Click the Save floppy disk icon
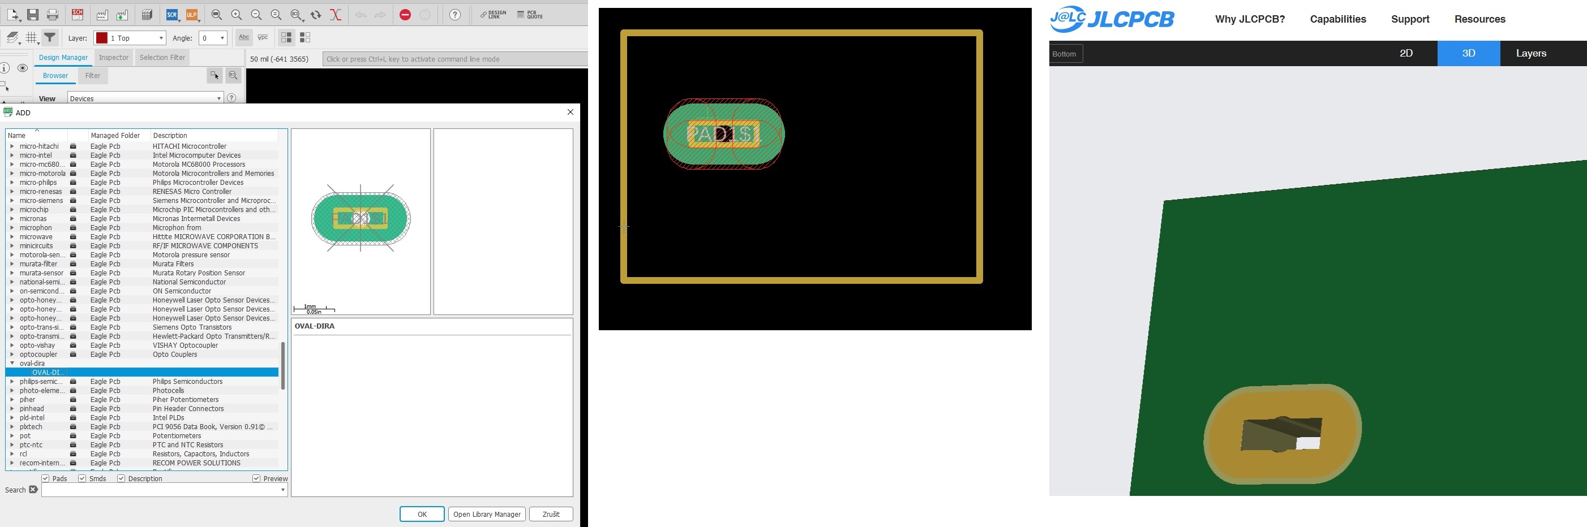 (33, 15)
